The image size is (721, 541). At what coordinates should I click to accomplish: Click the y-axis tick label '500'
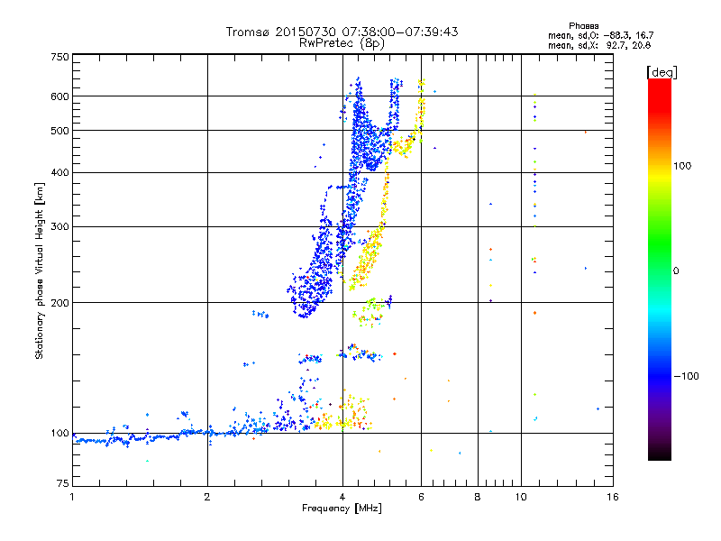pyautogui.click(x=59, y=131)
